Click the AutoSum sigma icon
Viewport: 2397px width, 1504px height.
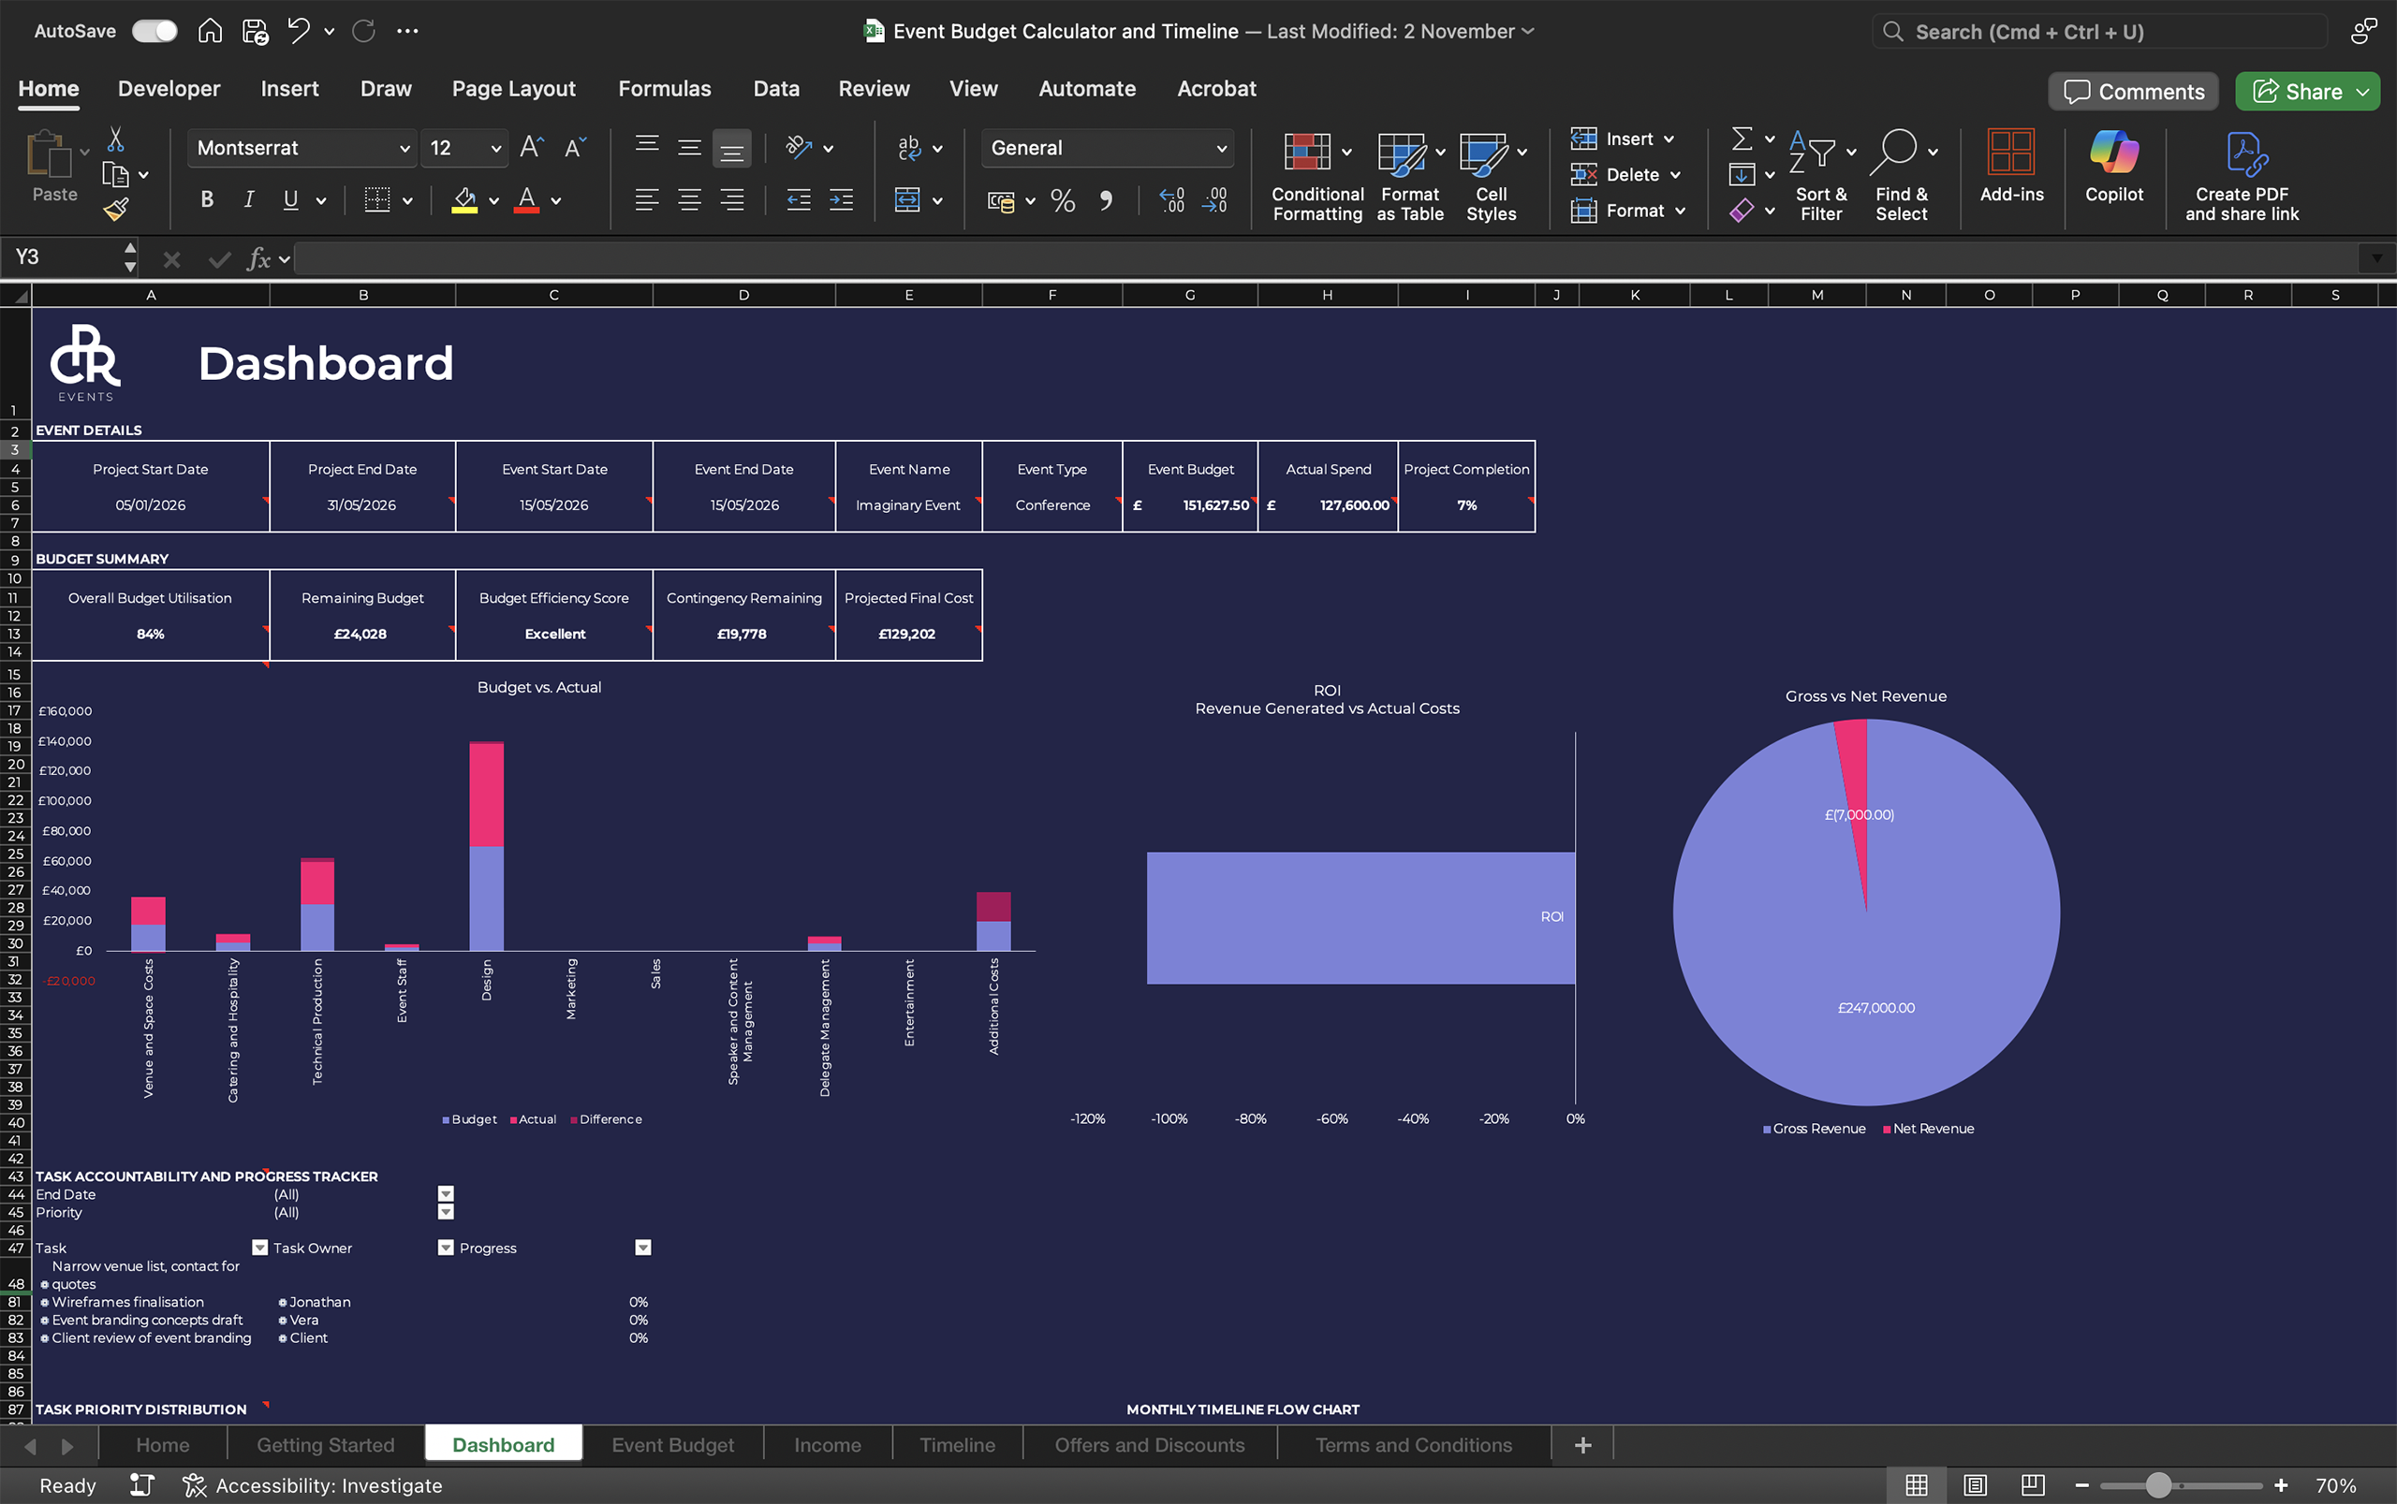1742,139
